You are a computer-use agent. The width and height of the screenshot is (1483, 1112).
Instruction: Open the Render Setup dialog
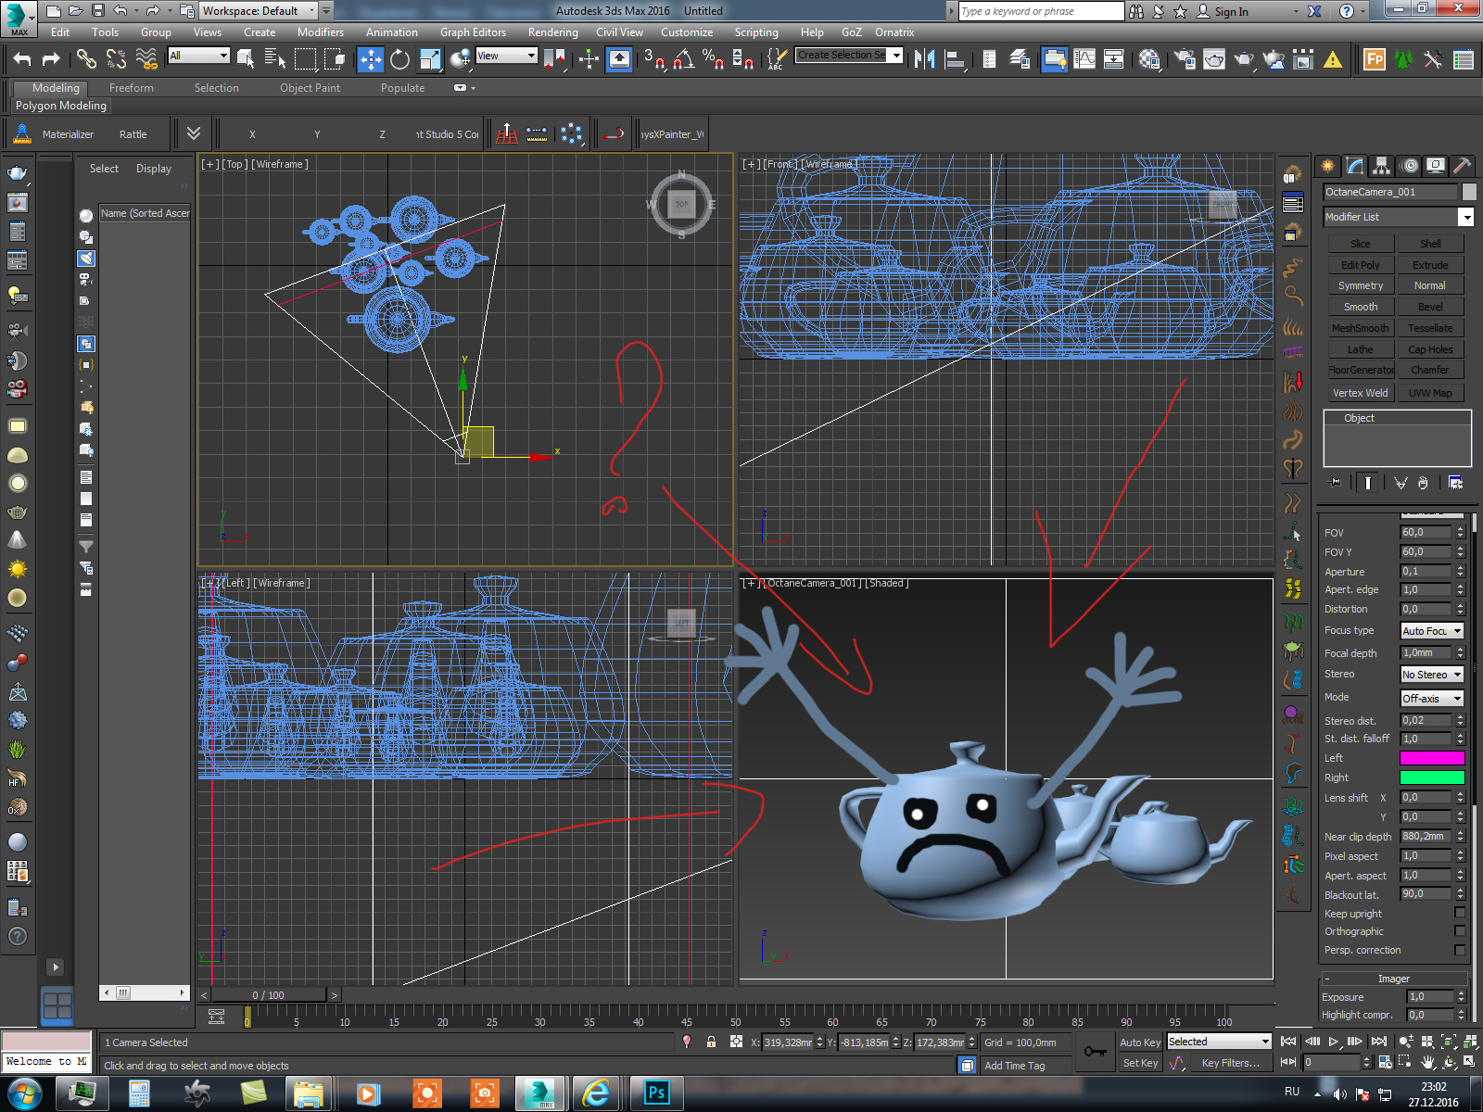1184,59
